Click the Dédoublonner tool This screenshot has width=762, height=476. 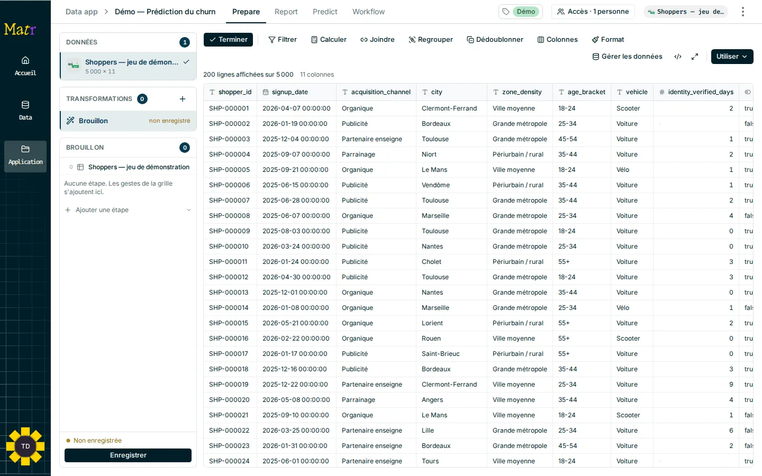[x=495, y=40]
